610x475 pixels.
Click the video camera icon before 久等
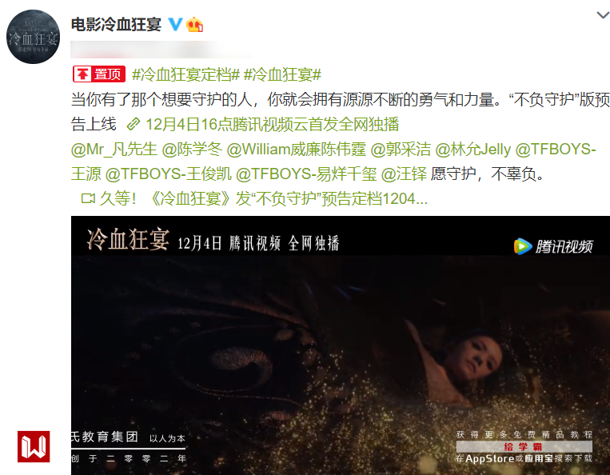tap(88, 198)
